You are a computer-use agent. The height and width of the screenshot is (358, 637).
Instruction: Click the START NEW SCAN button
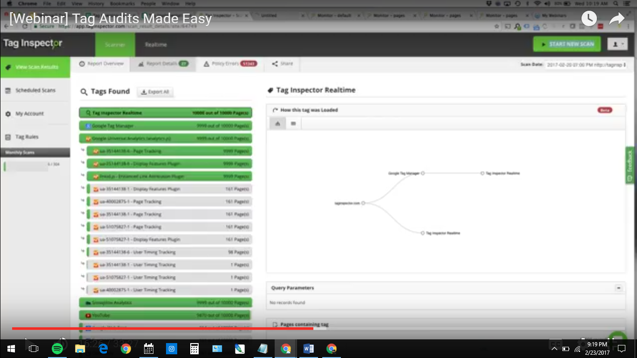pos(567,44)
